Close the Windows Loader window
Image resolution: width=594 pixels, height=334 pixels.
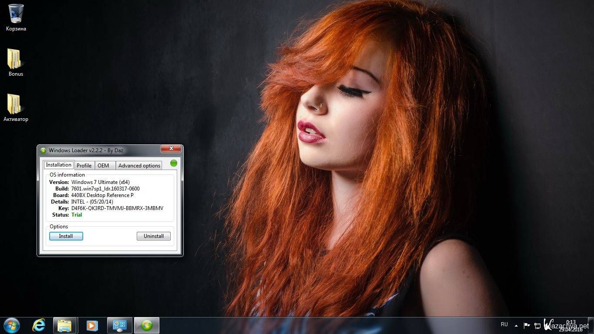pos(171,149)
